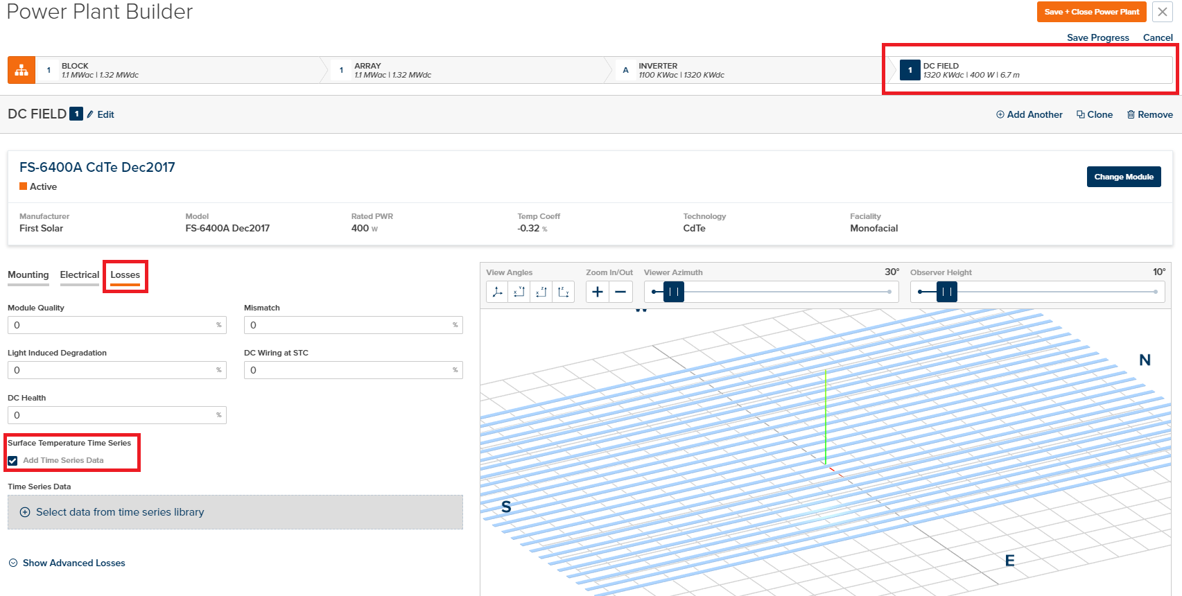1182x596 pixels.
Task: Select the Losses tab
Action: pyautogui.click(x=125, y=275)
